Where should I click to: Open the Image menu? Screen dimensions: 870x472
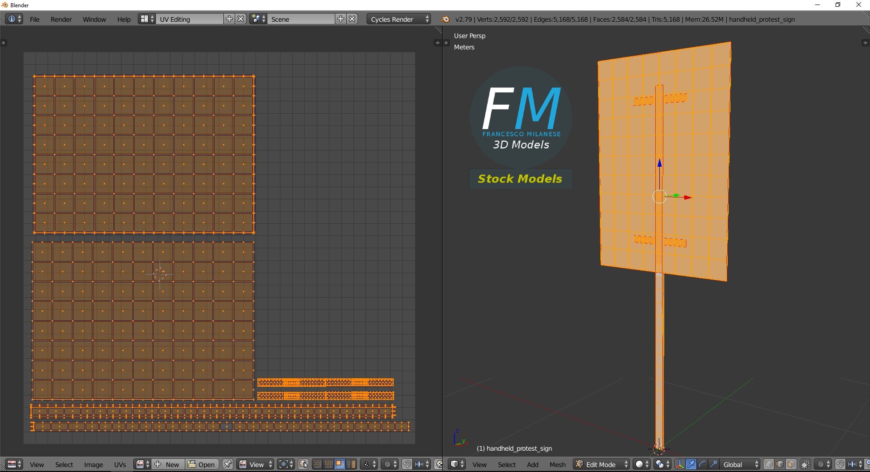93,465
